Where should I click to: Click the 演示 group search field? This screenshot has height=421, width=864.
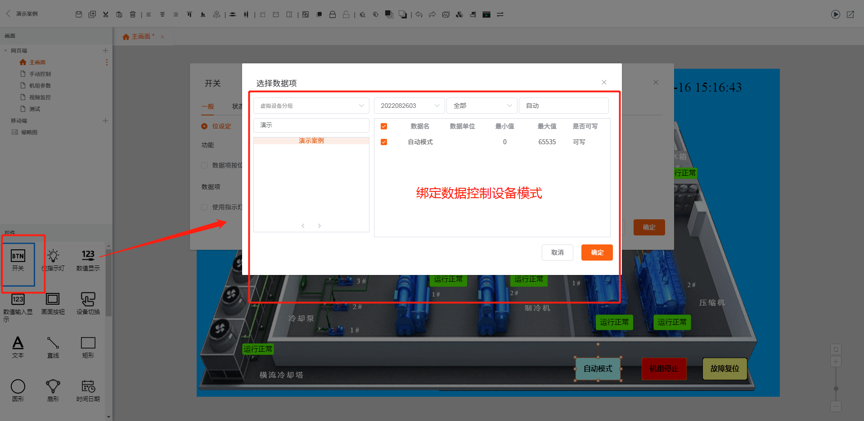coord(311,125)
